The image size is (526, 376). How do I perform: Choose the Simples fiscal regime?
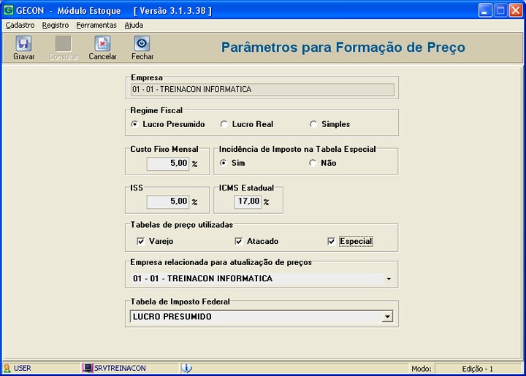(x=313, y=124)
